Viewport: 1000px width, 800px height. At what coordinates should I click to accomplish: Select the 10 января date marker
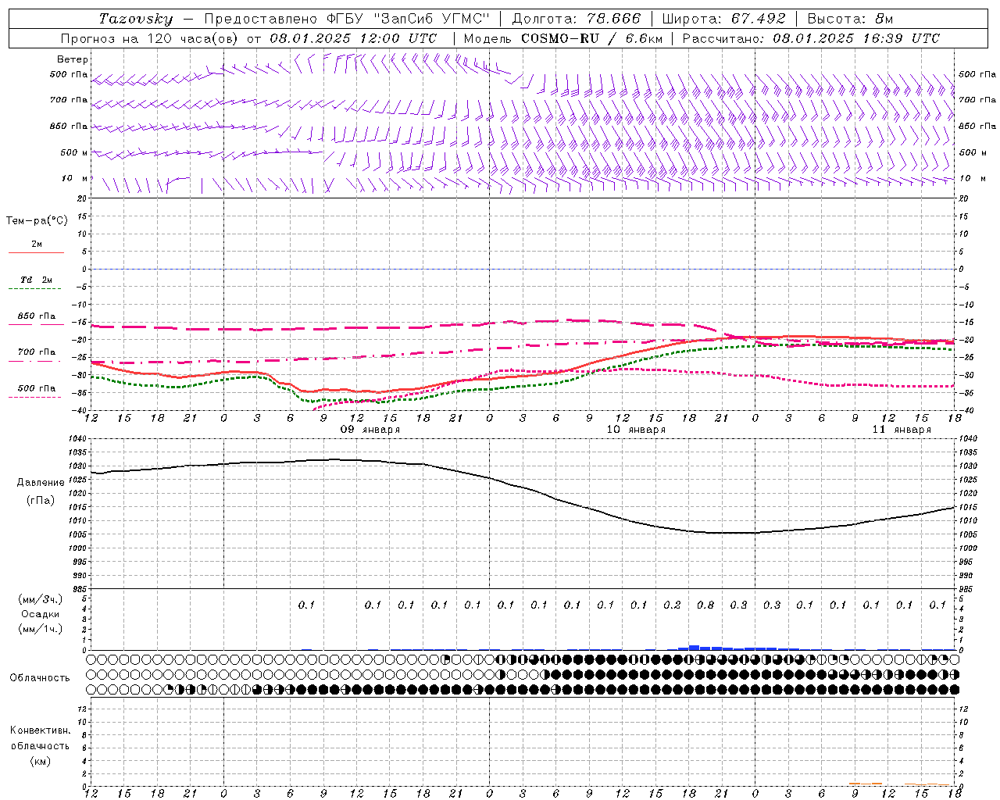tap(636, 430)
